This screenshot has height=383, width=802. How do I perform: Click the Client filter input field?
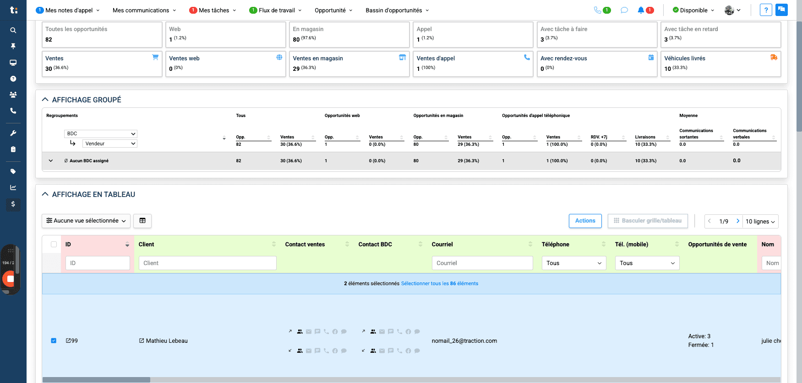point(207,263)
